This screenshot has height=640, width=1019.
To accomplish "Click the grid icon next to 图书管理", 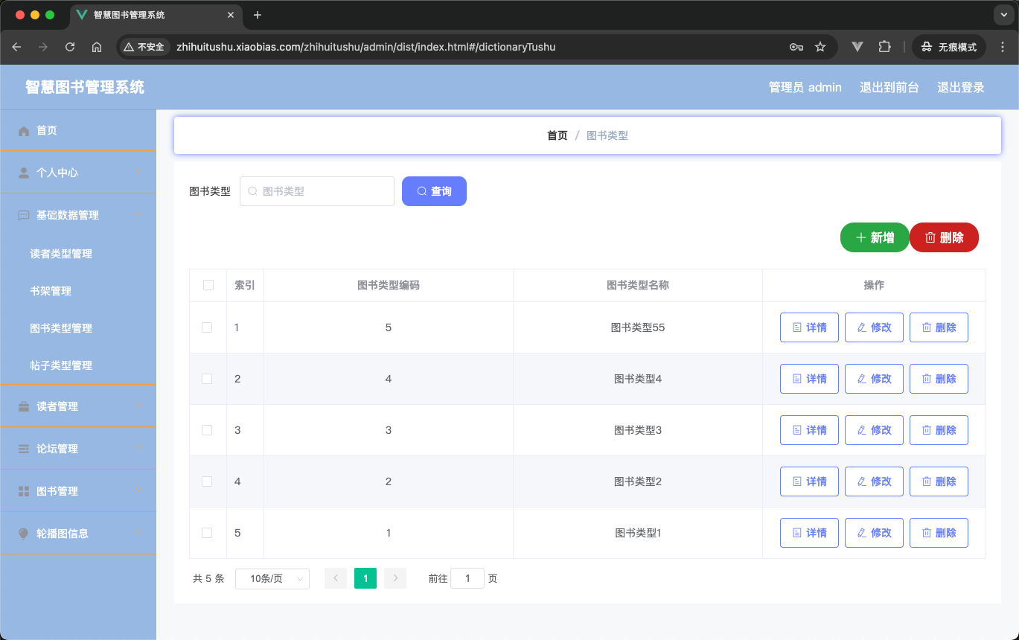I will 24,491.
